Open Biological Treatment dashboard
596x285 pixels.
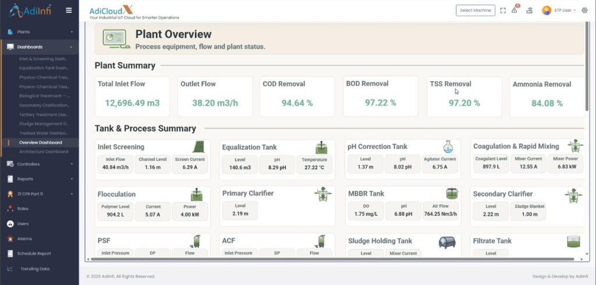[43, 96]
